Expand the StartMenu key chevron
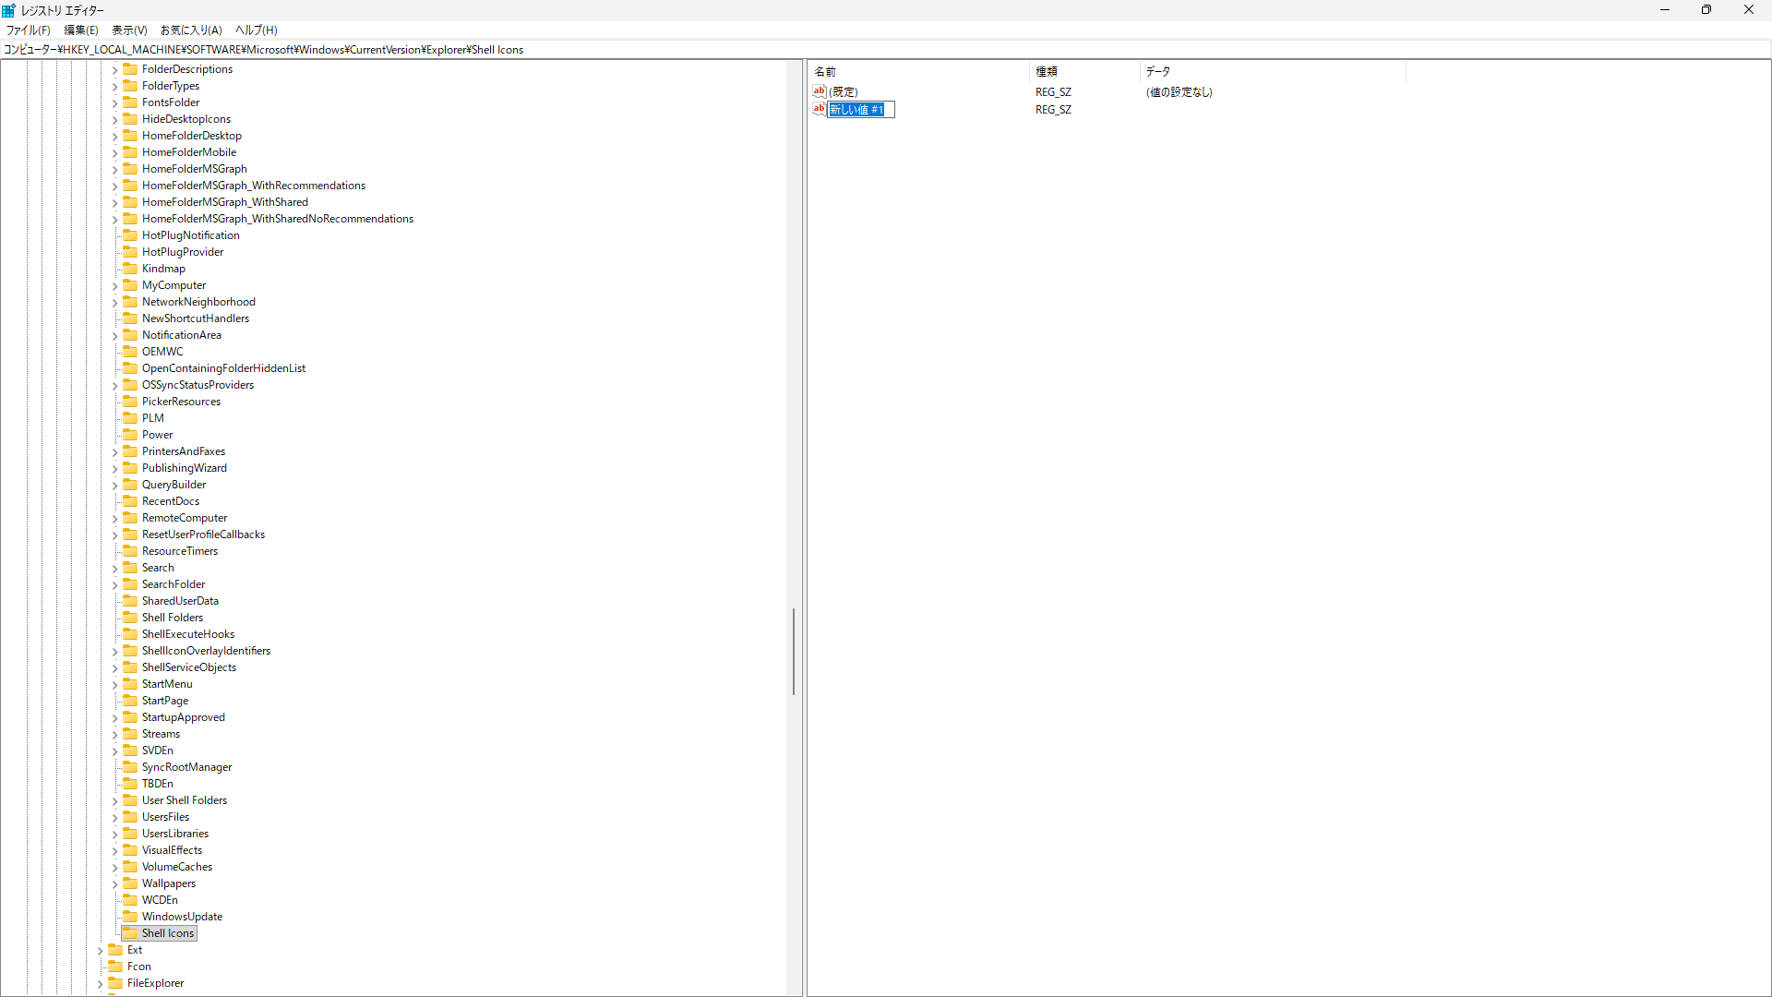The height and width of the screenshot is (997, 1772). [x=115, y=685]
